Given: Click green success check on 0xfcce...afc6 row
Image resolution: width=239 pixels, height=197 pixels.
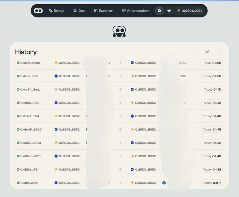Looking at the screenshot, I should [x=18, y=76].
